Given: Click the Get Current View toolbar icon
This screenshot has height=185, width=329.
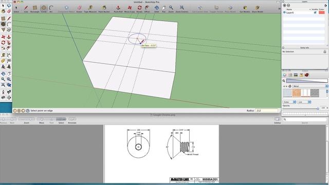Looking at the screenshot, I should pyautogui.click(x=200, y=8).
